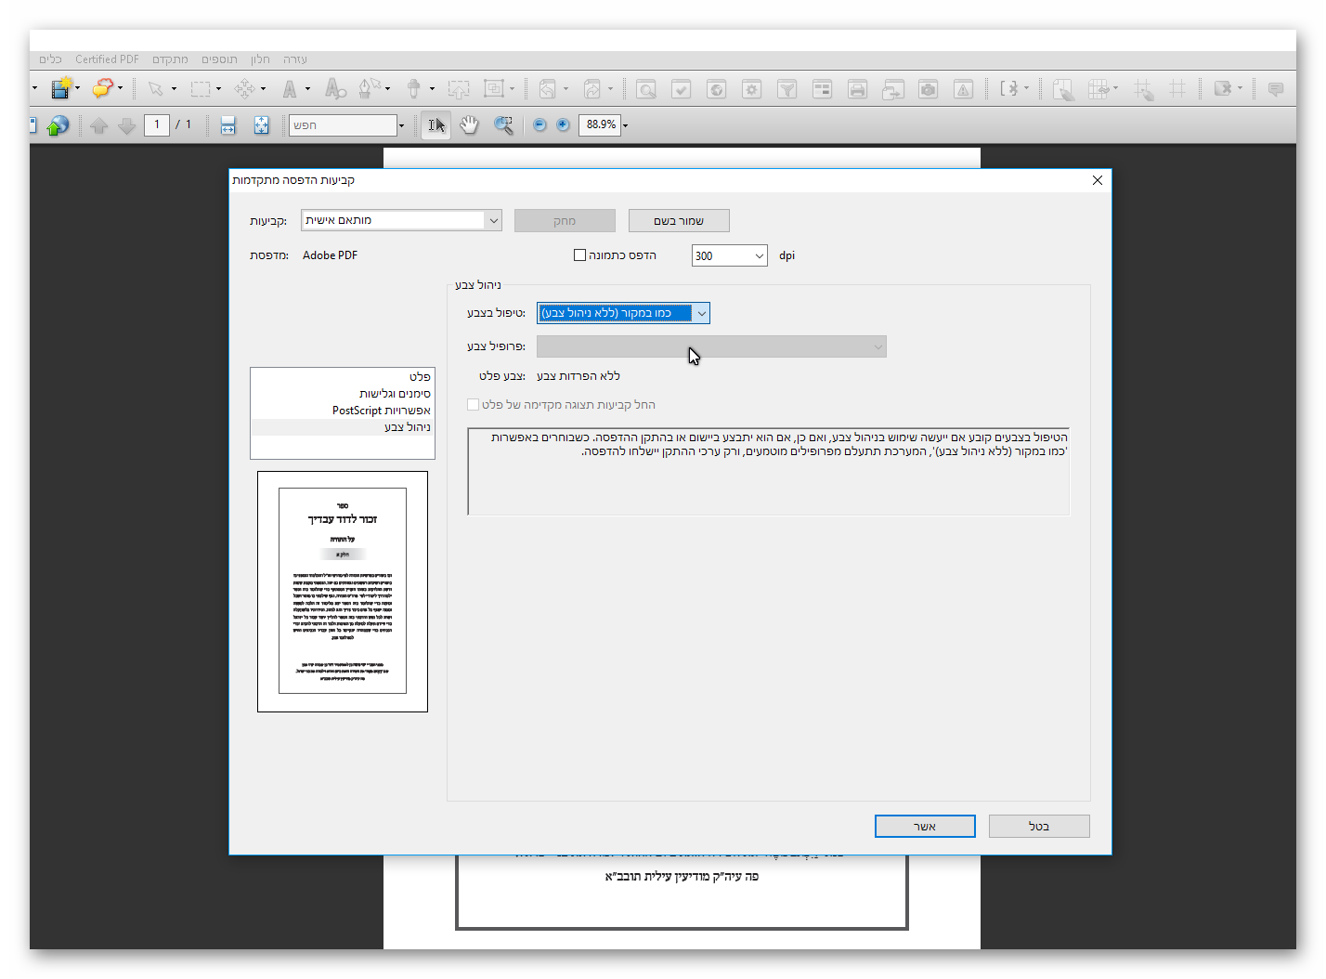Open the מתקדם menu
The height and width of the screenshot is (979, 1326).
click(170, 59)
